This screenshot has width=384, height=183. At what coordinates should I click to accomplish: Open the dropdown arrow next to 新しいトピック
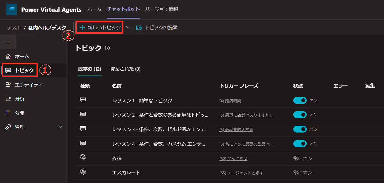click(x=128, y=27)
